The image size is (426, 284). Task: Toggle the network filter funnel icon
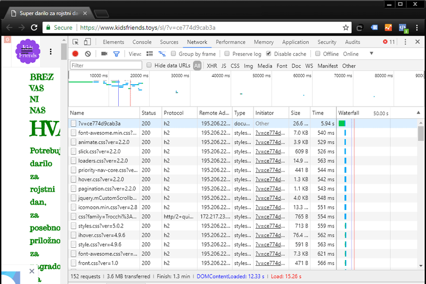pyautogui.click(x=116, y=54)
